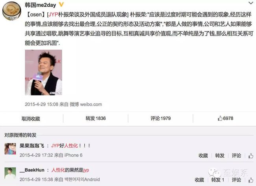Click 果果泡泡飞 user avatar
Screen dimensions: 256x186
pos(10,148)
